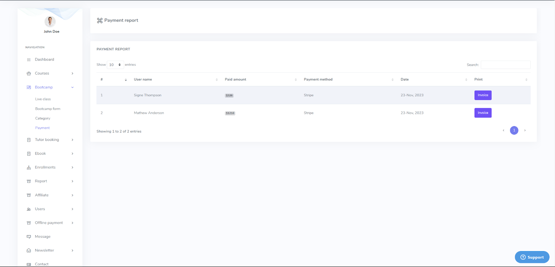Select Category in Bootcamp submenu

(43, 118)
